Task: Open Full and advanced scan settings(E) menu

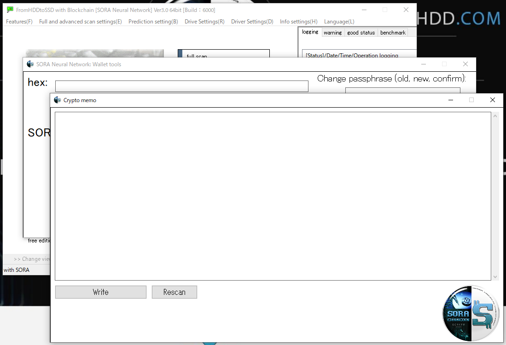Action: [x=81, y=22]
